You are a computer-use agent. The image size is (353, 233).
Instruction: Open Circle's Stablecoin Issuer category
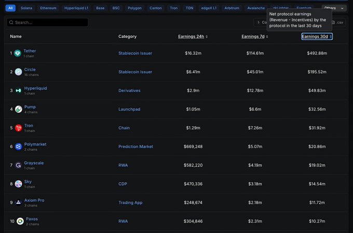(x=135, y=72)
